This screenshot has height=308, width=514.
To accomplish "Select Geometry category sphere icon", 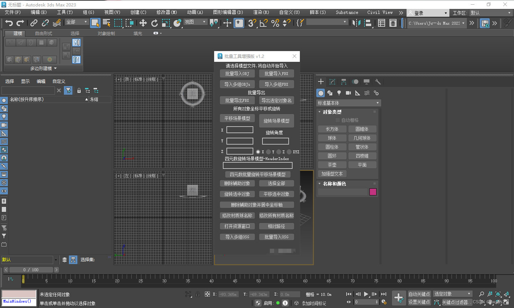I will pyautogui.click(x=321, y=93).
